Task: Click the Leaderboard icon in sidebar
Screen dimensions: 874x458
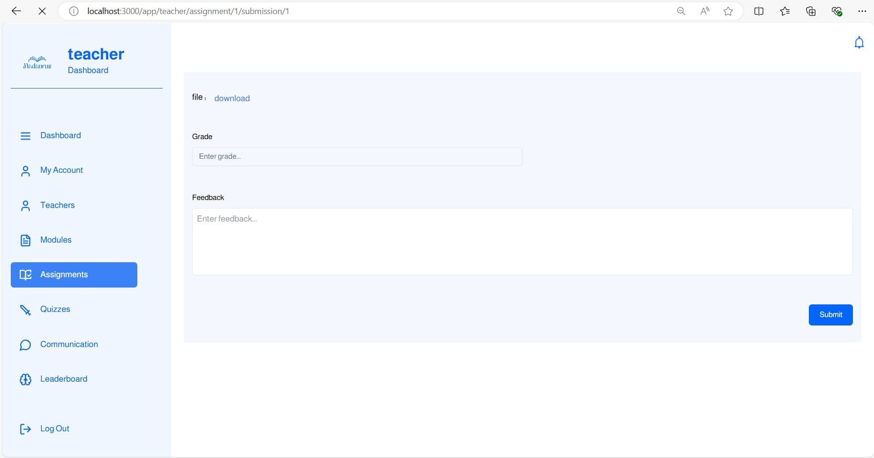Action: point(25,379)
